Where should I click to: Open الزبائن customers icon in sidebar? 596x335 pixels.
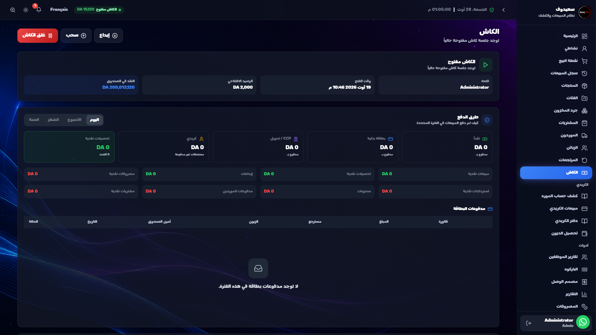584,148
